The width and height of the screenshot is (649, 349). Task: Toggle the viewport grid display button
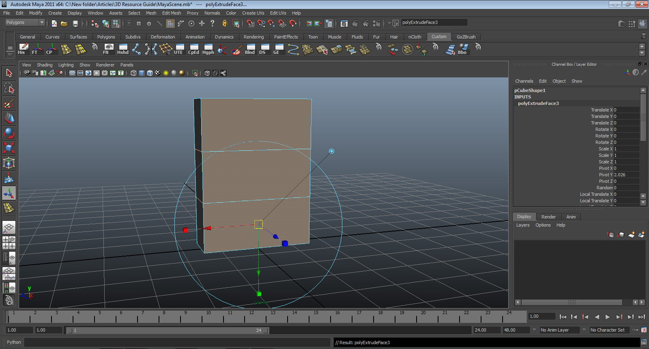pos(72,73)
